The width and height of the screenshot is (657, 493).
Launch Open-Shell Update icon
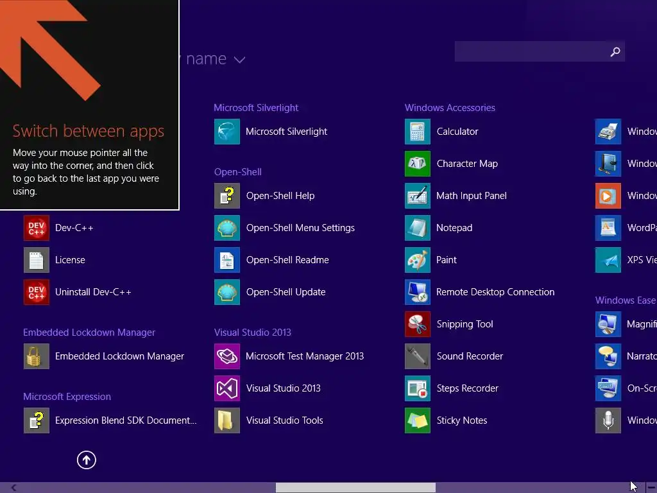coord(227,292)
